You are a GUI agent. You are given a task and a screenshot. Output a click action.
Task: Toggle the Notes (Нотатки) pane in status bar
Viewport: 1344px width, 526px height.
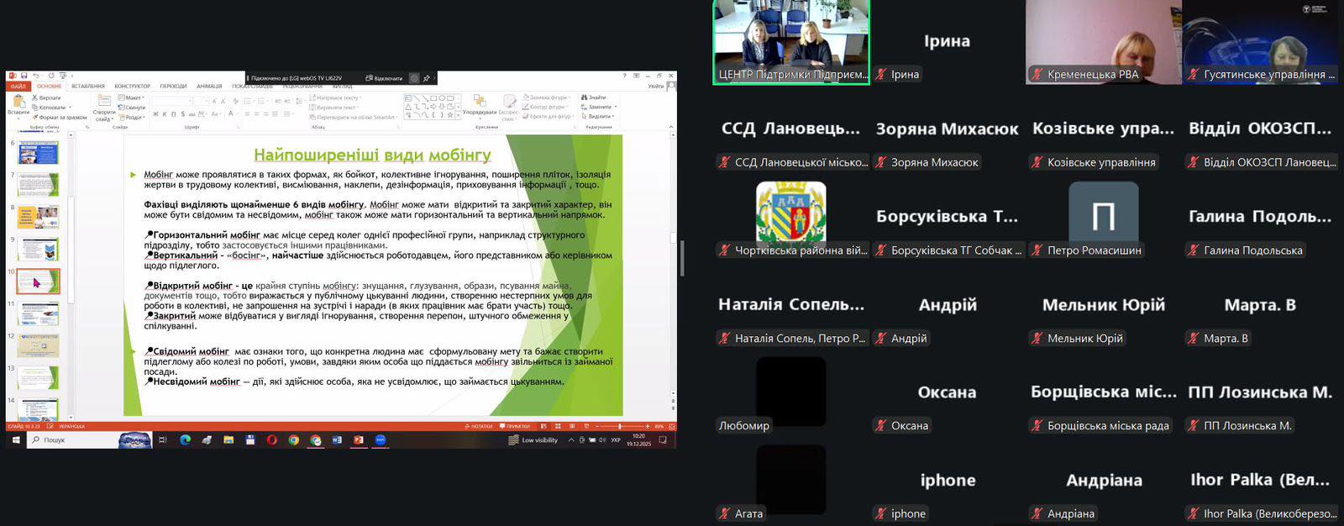[480, 426]
